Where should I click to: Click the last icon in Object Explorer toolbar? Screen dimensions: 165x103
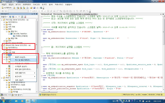pos(25,17)
